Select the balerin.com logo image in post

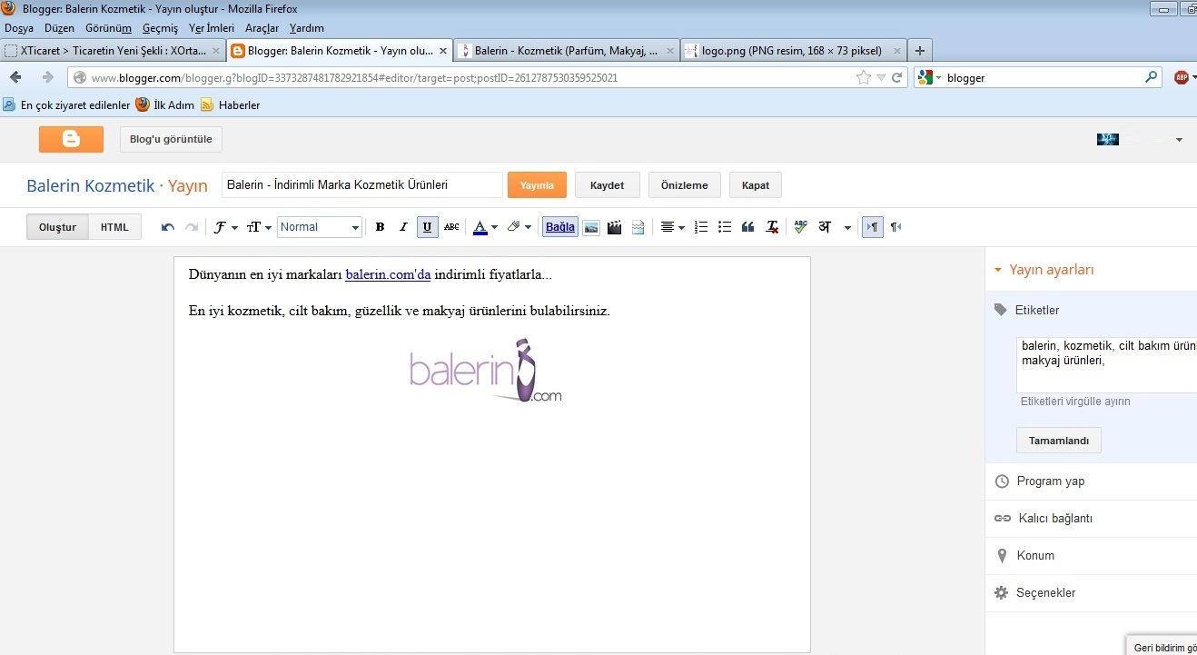[x=486, y=372]
